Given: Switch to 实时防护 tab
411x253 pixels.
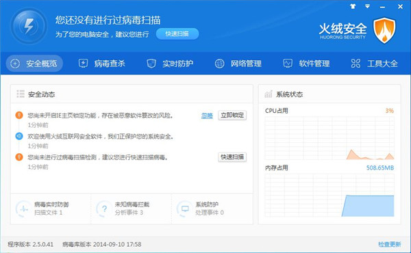Looking at the screenshot, I should (x=170, y=64).
